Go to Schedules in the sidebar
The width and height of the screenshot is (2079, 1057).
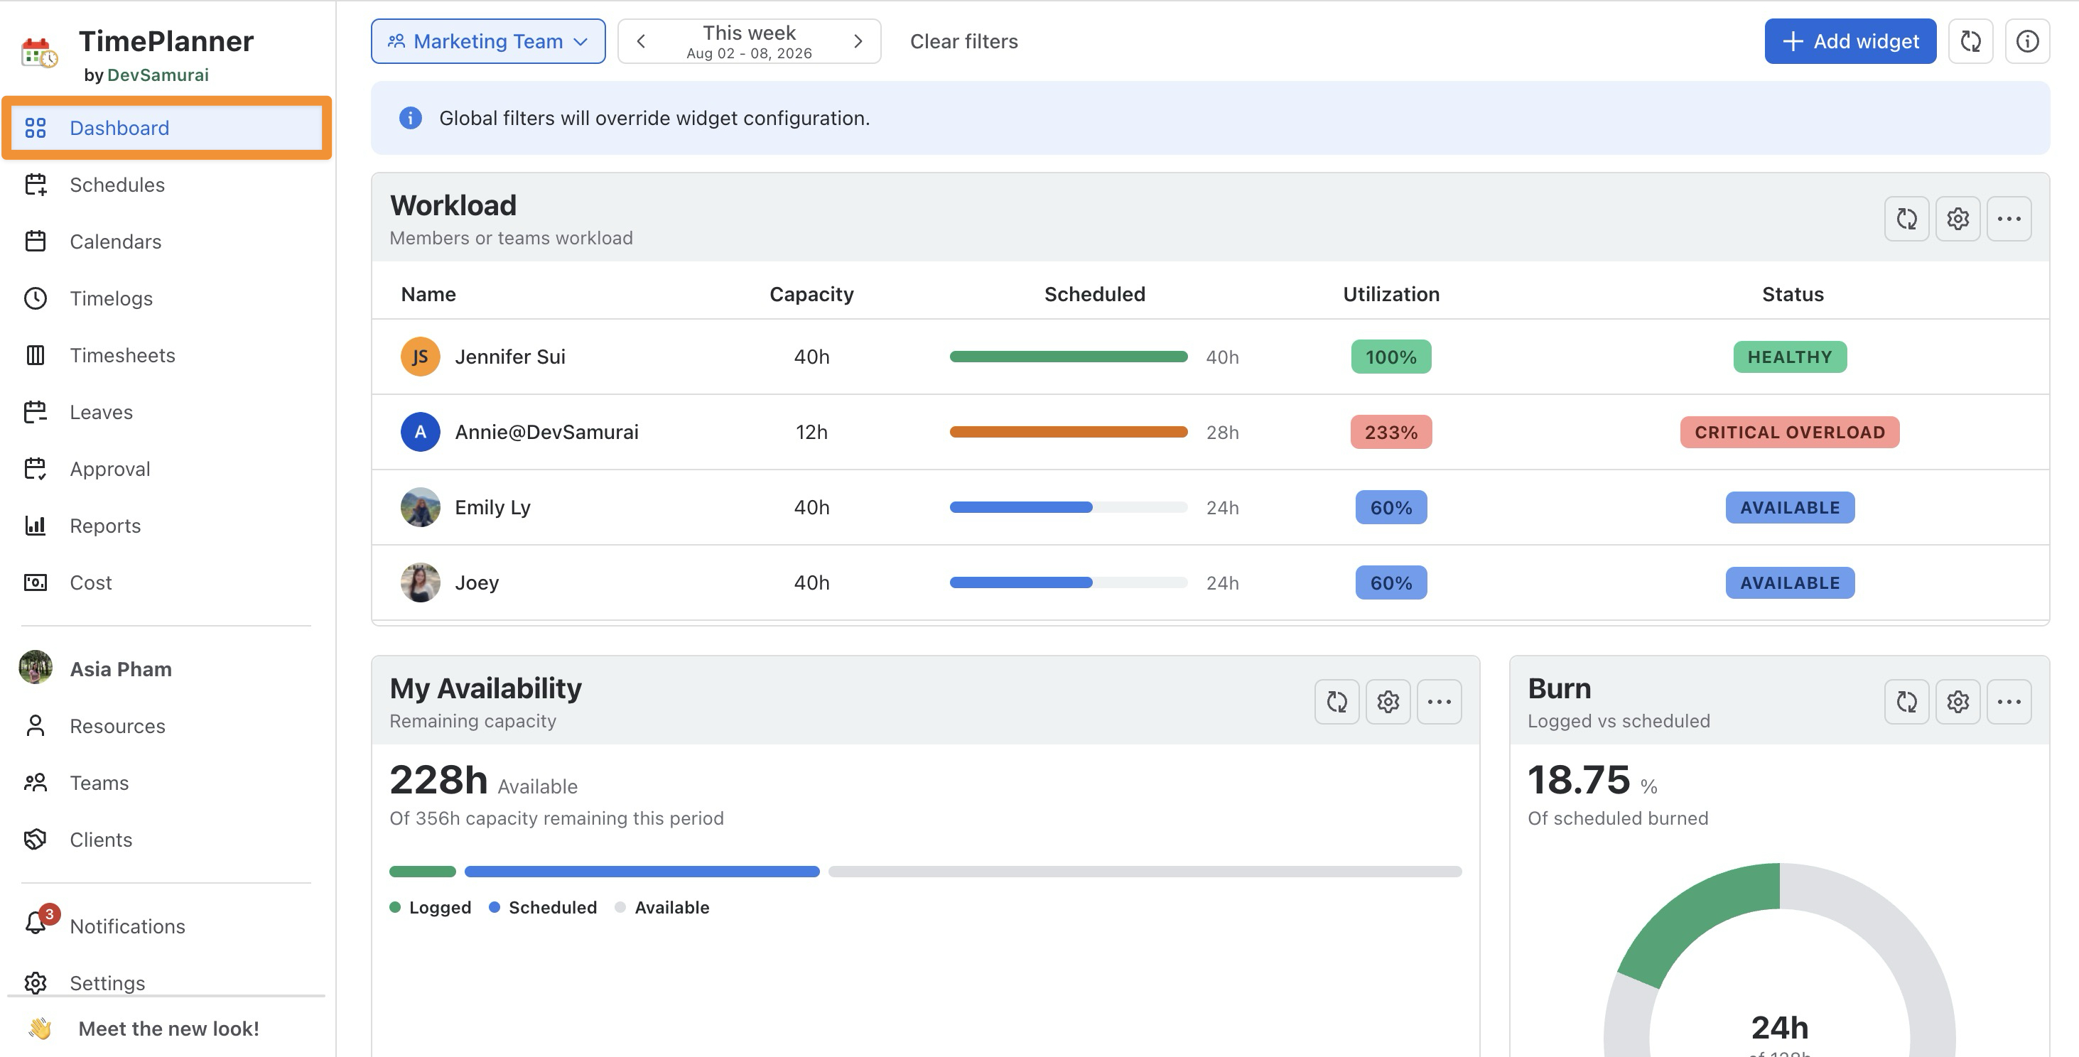click(117, 185)
